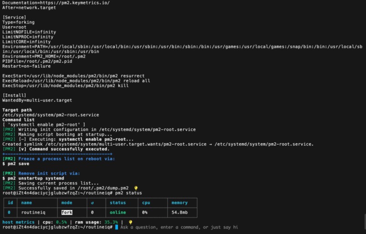Click the '54.8mb' memory value
Screen dimensions: 366x234
pyautogui.click(x=179, y=212)
